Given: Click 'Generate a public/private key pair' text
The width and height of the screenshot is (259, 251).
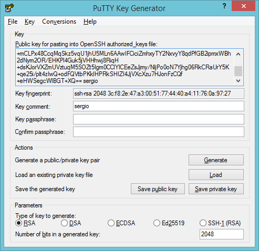Looking at the screenshot, I should point(57,160).
